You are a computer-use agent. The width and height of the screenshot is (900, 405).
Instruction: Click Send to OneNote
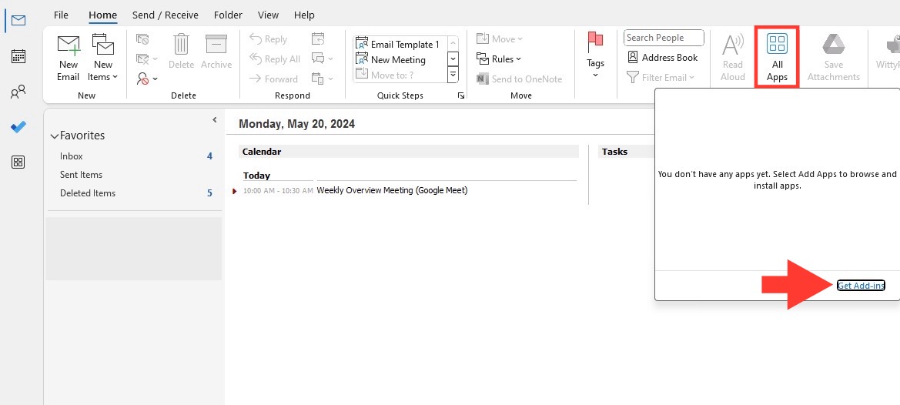pyautogui.click(x=520, y=79)
